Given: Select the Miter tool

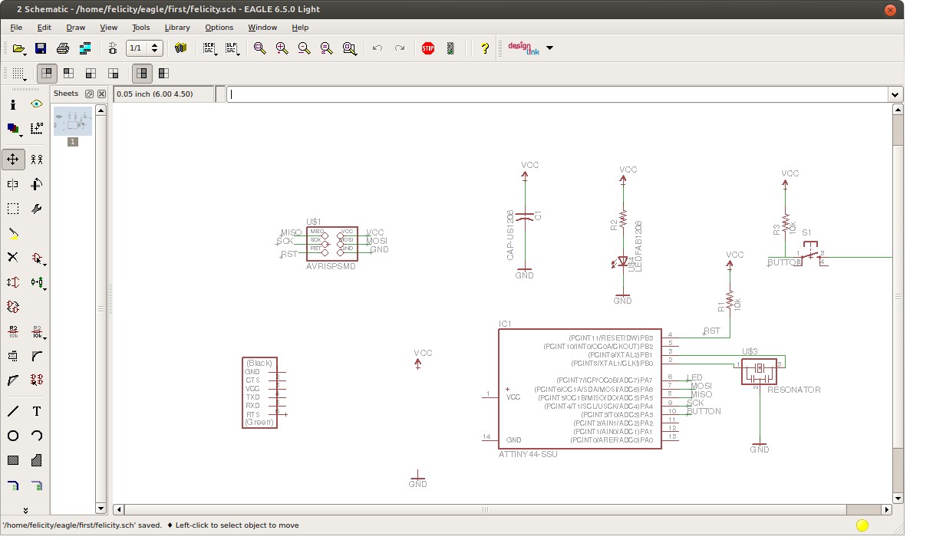Looking at the screenshot, I should coord(36,357).
